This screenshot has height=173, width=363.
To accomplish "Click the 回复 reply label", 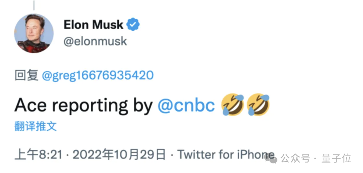I will click(x=27, y=76).
